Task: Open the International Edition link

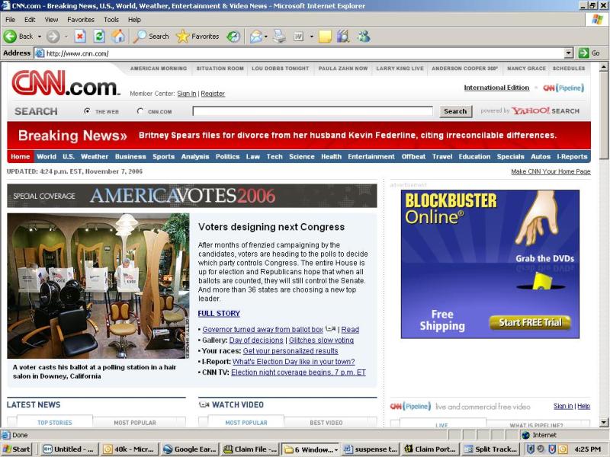Action: pos(496,88)
